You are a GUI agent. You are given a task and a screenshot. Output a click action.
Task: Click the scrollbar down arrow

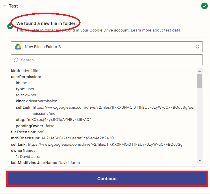[200, 160]
